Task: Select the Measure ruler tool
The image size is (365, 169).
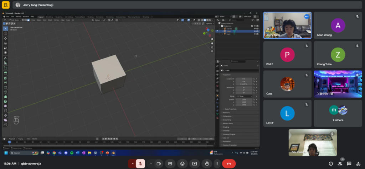Action: click(x=5, y=63)
